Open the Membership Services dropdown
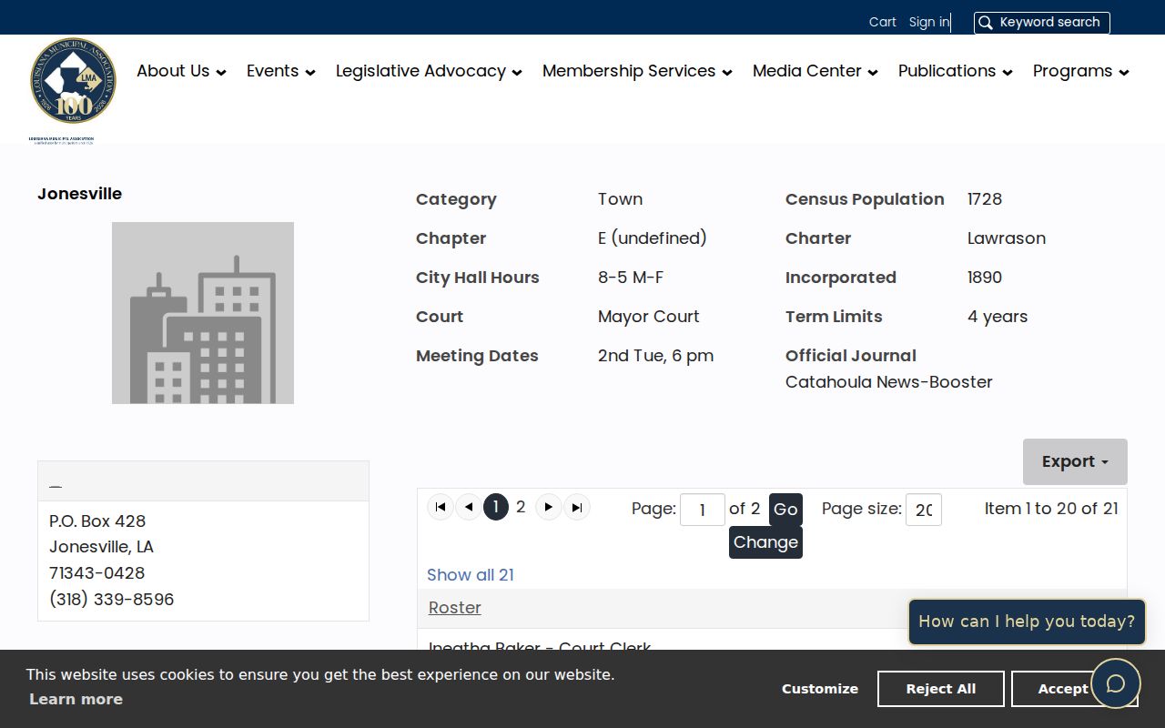 click(x=637, y=71)
